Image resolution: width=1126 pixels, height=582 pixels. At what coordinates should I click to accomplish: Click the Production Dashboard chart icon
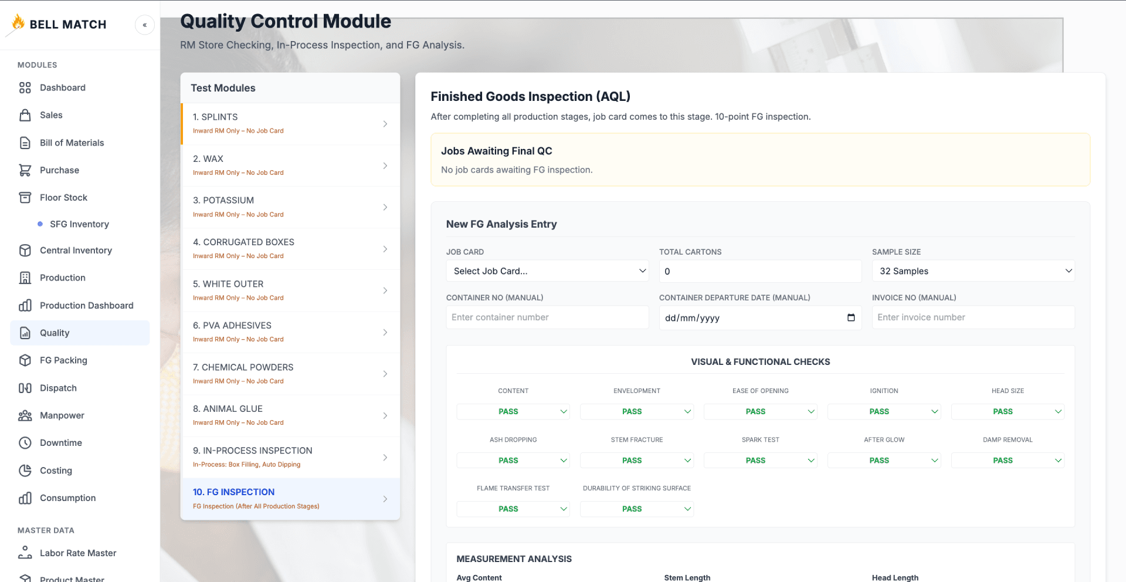[25, 305]
